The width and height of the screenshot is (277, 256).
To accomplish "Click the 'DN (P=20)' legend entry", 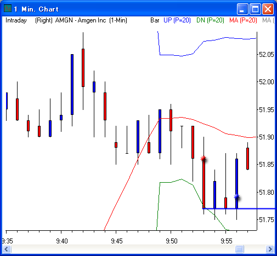I will 210,20.
